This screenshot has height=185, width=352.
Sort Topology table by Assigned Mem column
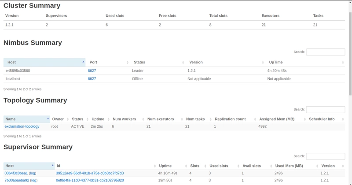tap(282, 119)
